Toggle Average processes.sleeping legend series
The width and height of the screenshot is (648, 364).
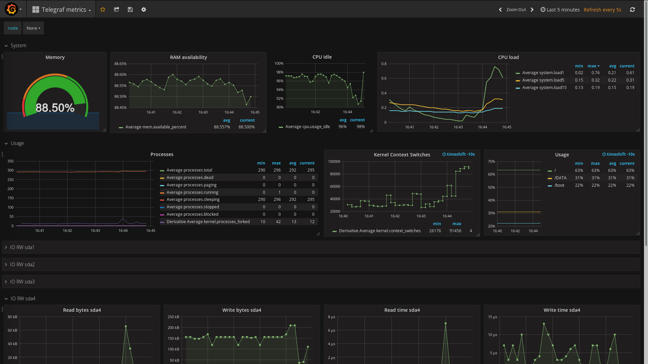[x=193, y=200]
